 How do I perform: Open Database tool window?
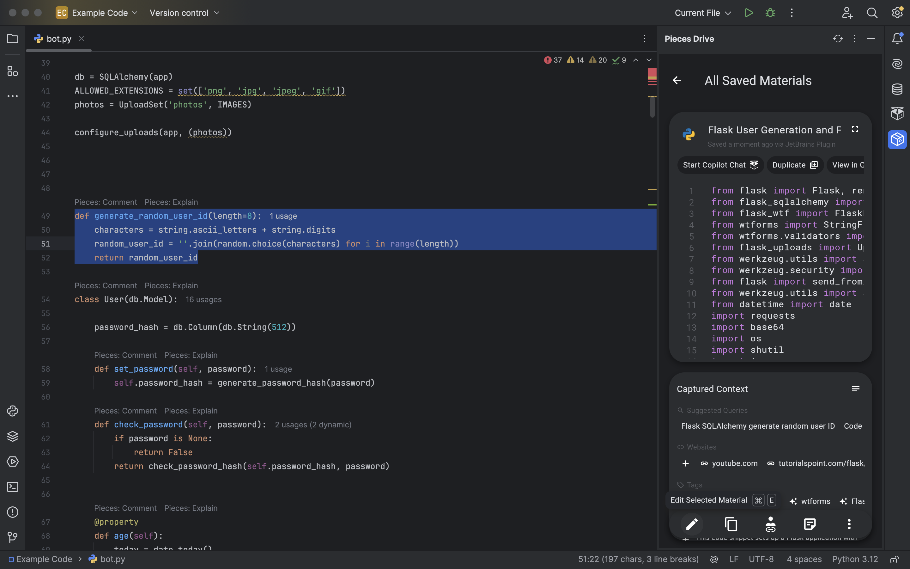click(x=897, y=89)
